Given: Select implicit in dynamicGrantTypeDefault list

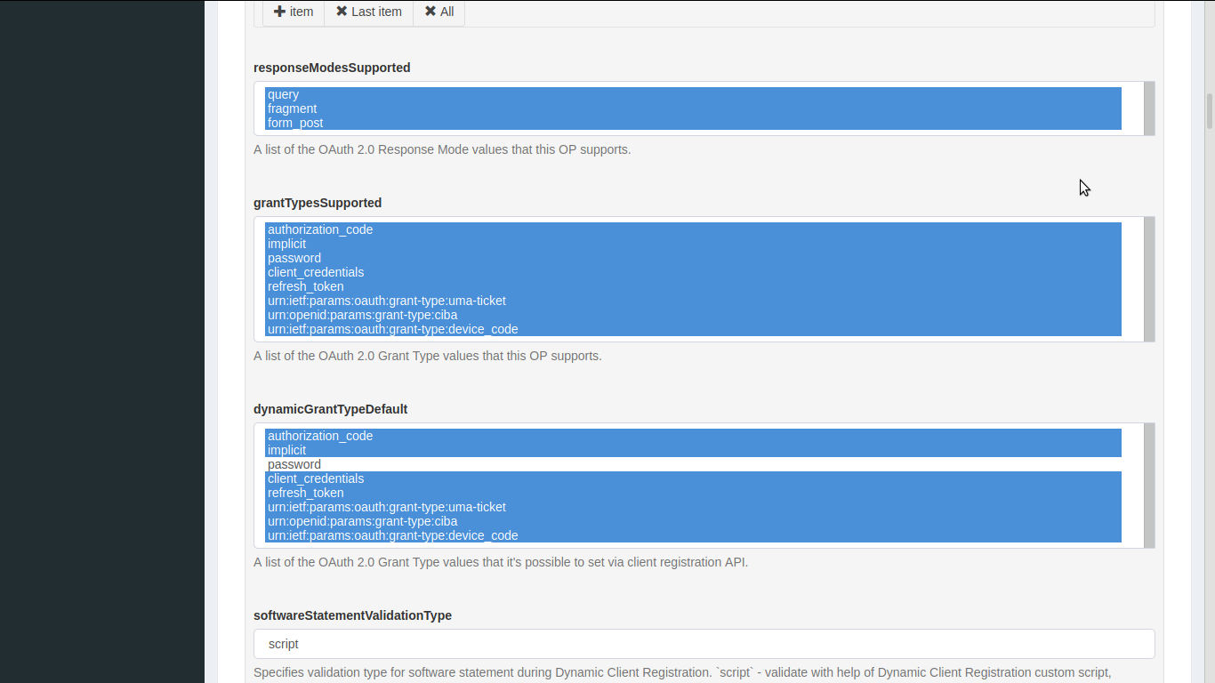Looking at the screenshot, I should coord(693,450).
